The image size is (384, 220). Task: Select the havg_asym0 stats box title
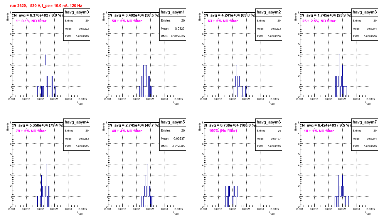(77, 12)
